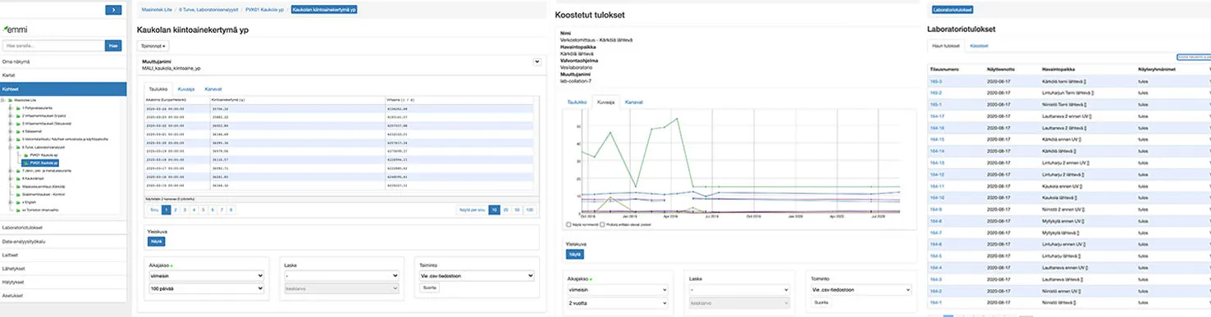The height and width of the screenshot is (317, 1211).
Task: Switch to Kuvaaja tab in Kaukolan panel
Action: point(186,88)
